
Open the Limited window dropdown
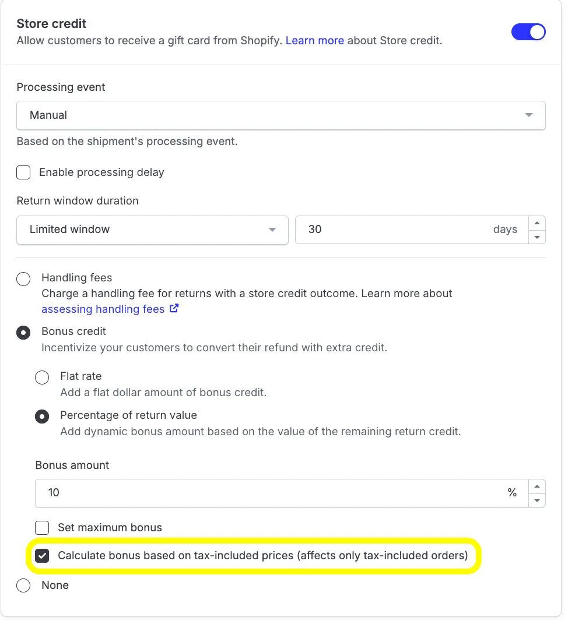point(152,230)
